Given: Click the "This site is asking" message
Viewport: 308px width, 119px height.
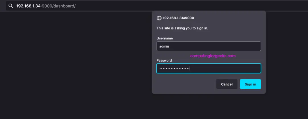Looking at the screenshot, I should (x=182, y=28).
